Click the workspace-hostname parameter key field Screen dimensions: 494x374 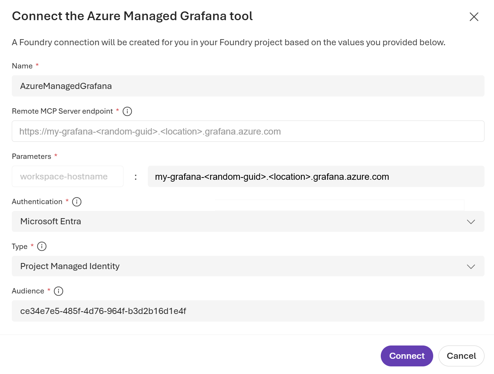(68, 176)
